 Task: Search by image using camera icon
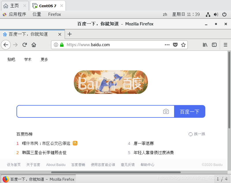point(166,111)
